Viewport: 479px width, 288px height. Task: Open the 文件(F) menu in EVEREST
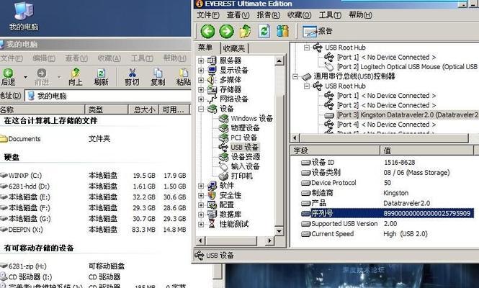(x=208, y=15)
